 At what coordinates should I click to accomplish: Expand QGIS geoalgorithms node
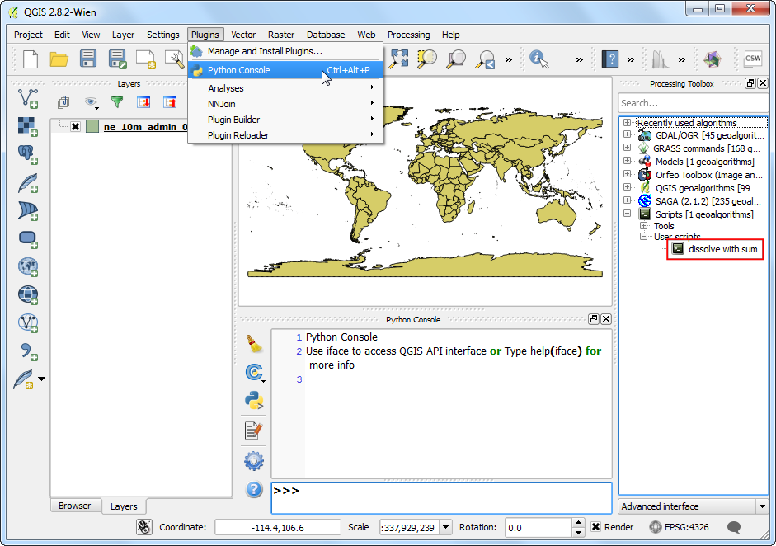click(x=627, y=187)
